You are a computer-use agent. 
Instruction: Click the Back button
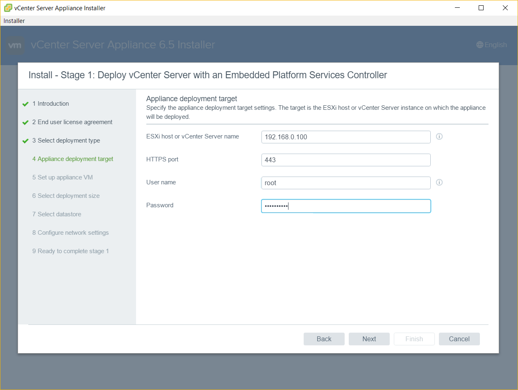pos(324,339)
